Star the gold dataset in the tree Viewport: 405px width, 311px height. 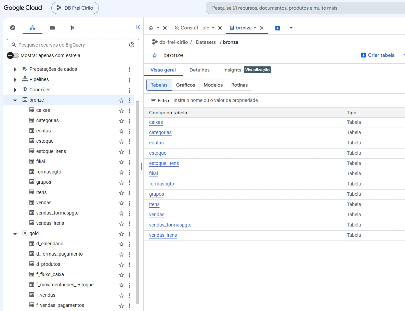coord(121,234)
